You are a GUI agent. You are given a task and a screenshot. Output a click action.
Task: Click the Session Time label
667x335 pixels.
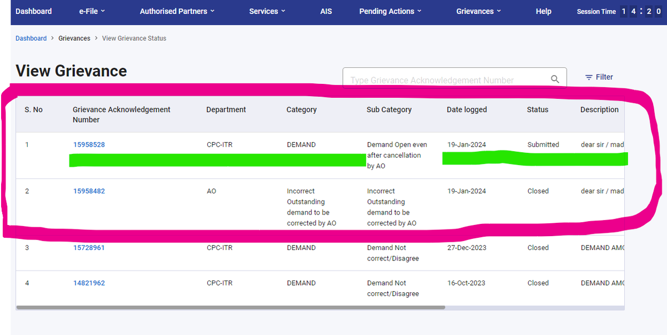596,12
